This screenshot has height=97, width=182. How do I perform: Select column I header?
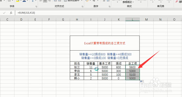tap(91, 19)
